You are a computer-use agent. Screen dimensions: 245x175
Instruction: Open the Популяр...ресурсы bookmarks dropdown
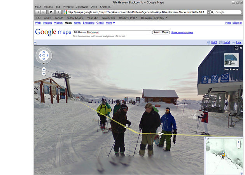pyautogui.click(x=153, y=18)
